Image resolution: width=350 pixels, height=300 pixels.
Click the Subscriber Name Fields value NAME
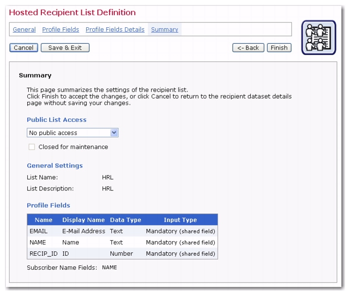[x=110, y=267]
